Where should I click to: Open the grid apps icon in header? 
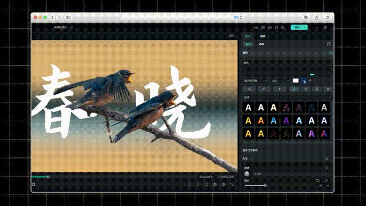276,27
